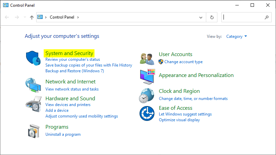Click the Appearance and Personalization monitor icon
The width and height of the screenshot is (276, 155).
pyautogui.click(x=148, y=77)
